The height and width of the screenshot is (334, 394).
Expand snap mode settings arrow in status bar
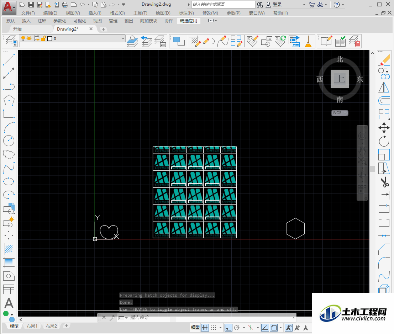click(x=220, y=328)
